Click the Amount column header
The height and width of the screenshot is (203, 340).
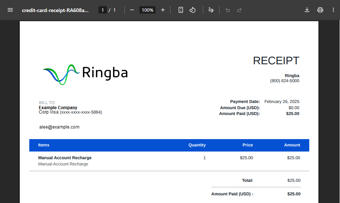(x=292, y=145)
